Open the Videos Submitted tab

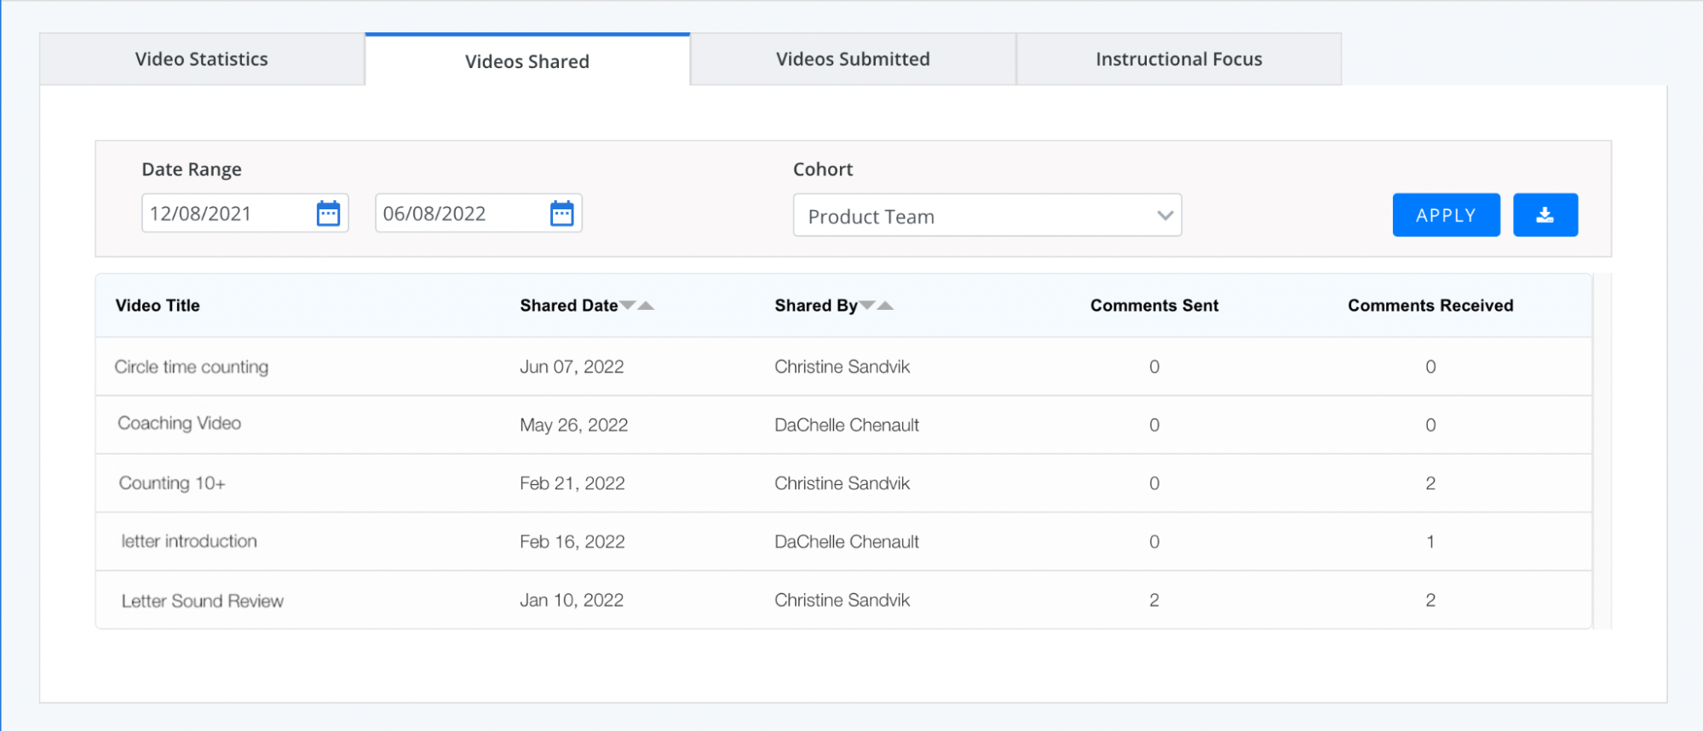tap(853, 59)
